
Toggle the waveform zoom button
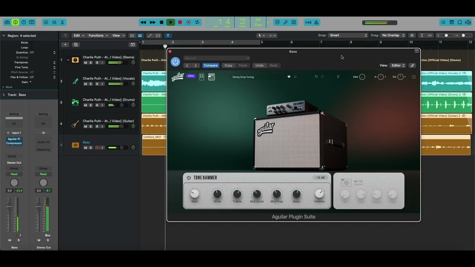coord(412,35)
